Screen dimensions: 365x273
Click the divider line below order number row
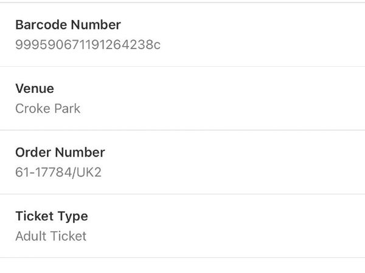tap(182, 194)
